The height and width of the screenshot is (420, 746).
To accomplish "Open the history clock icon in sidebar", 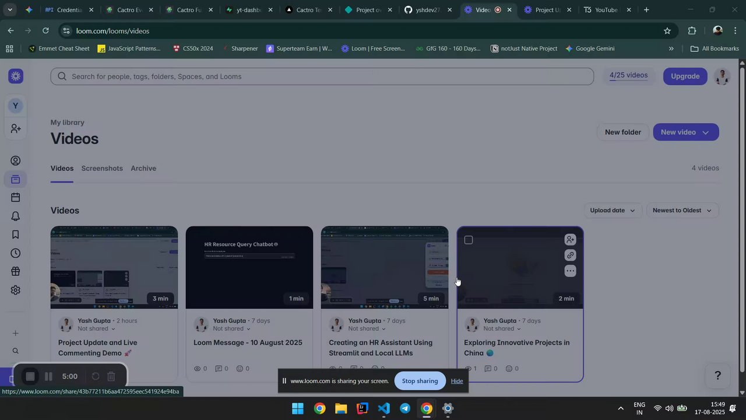I will coord(16,253).
